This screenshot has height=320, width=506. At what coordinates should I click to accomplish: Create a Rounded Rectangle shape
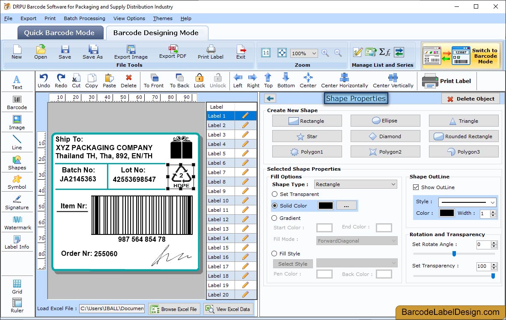tap(463, 136)
